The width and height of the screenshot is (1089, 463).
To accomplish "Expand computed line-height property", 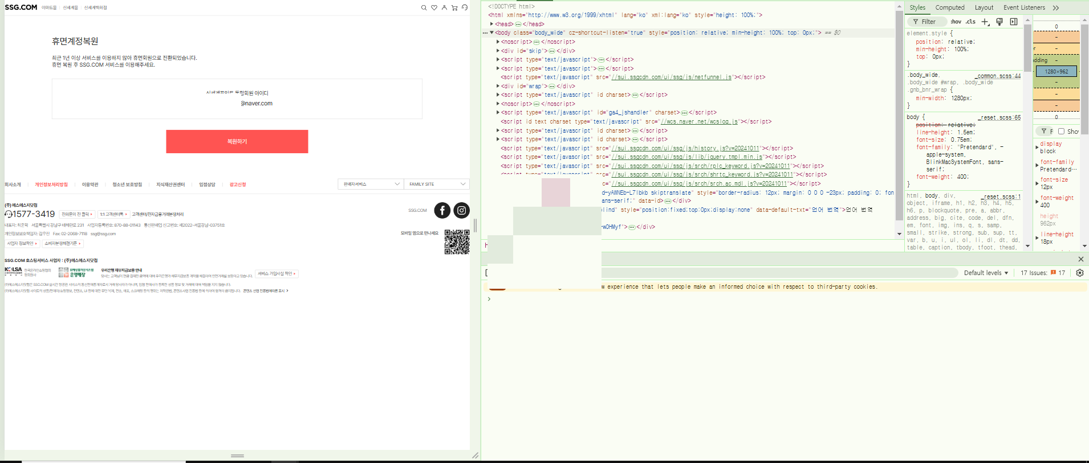I will coord(1037,238).
